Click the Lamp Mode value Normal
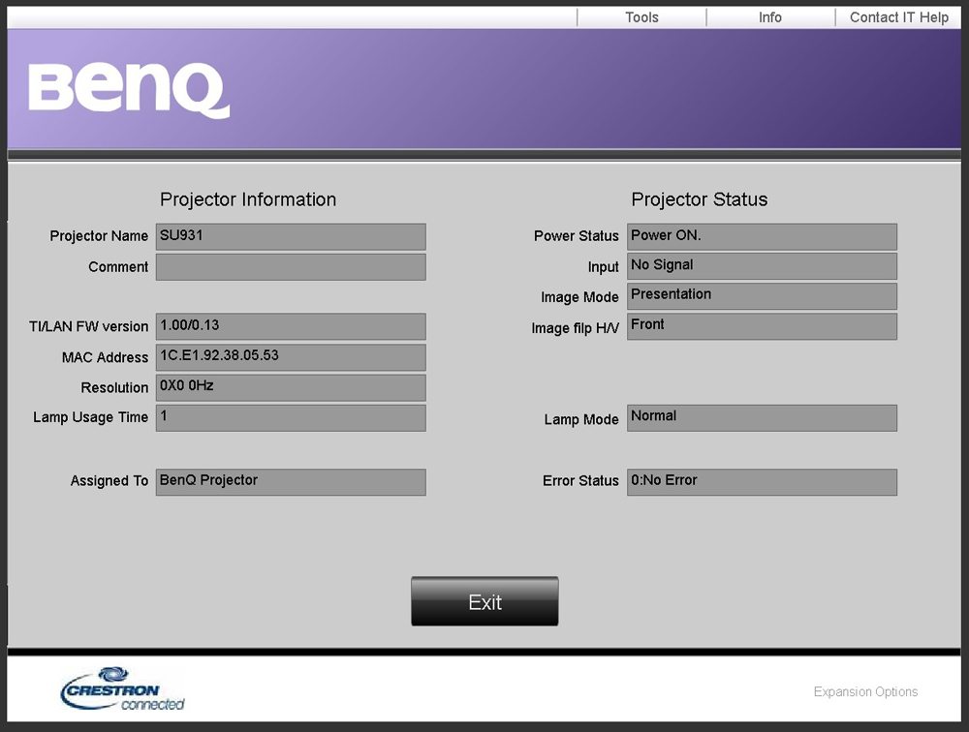 point(762,417)
